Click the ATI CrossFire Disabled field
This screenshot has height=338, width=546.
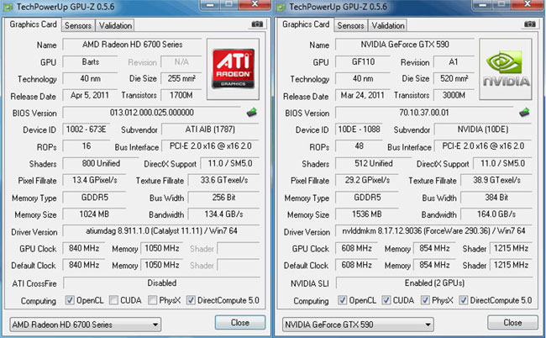coord(161,283)
